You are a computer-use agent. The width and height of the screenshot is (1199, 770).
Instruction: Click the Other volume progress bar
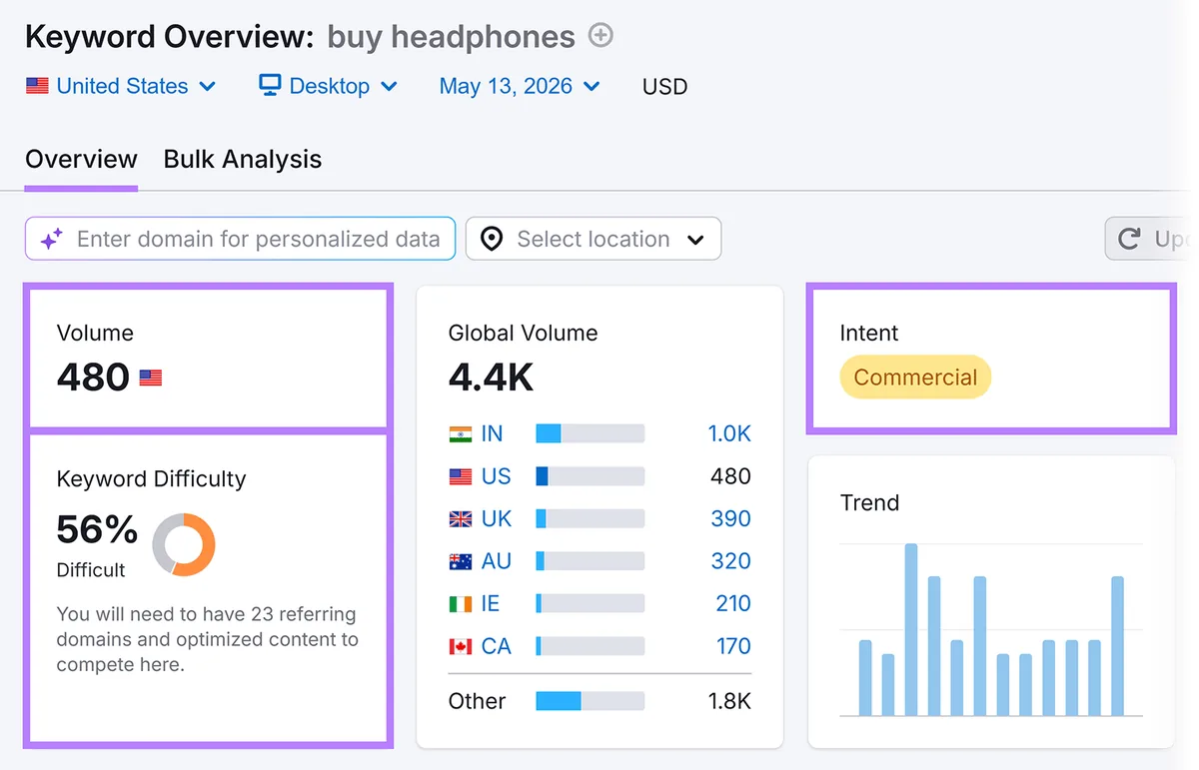pyautogui.click(x=591, y=701)
